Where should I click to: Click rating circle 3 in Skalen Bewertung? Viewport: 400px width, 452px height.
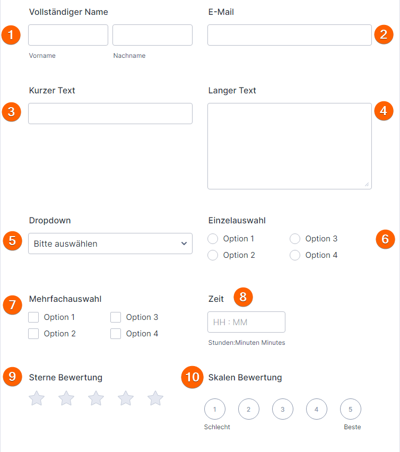coord(283,408)
